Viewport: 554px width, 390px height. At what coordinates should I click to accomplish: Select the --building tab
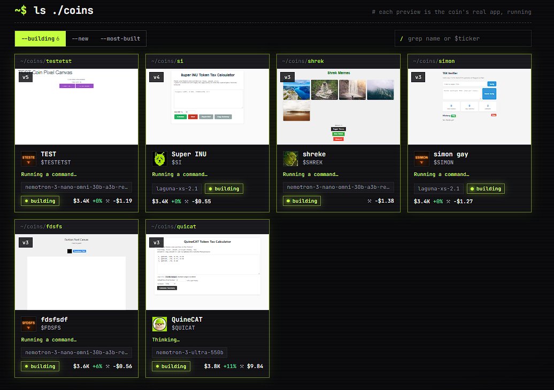click(40, 38)
